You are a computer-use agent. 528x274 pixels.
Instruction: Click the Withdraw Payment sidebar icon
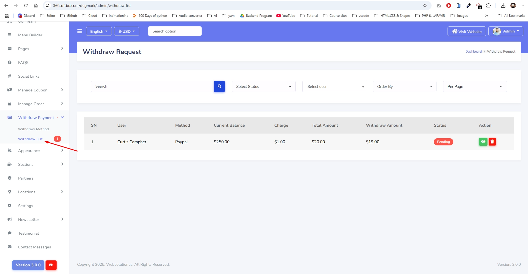[x=10, y=118]
